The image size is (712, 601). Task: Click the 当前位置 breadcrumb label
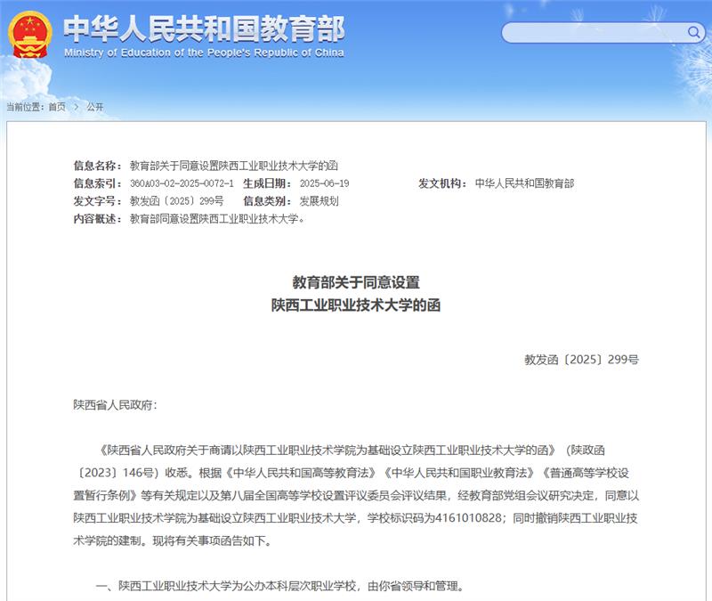(25, 107)
